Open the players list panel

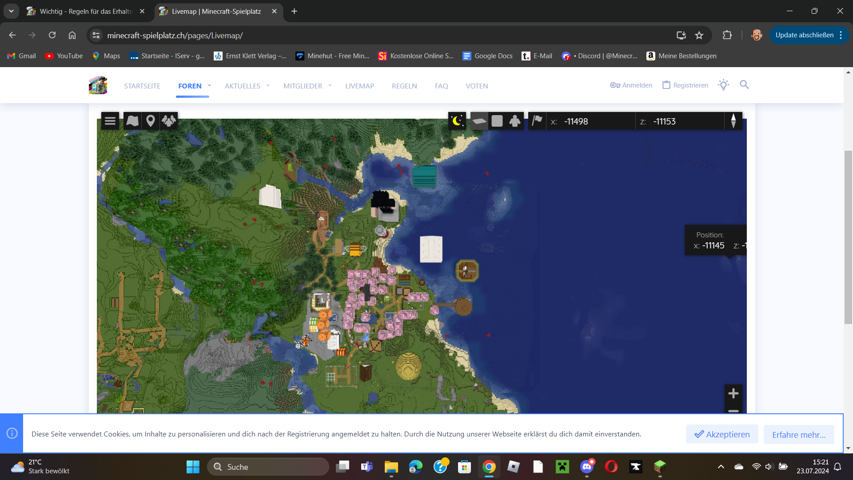tap(169, 121)
